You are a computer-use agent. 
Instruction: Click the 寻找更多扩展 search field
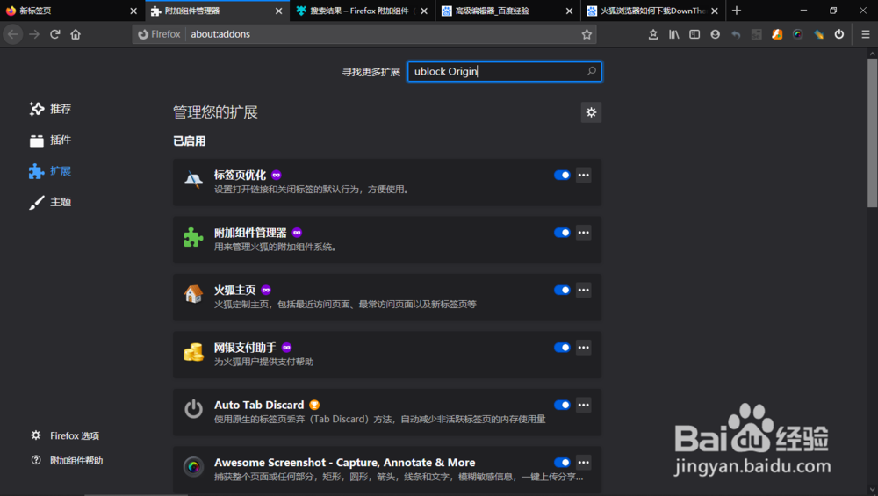tap(505, 71)
